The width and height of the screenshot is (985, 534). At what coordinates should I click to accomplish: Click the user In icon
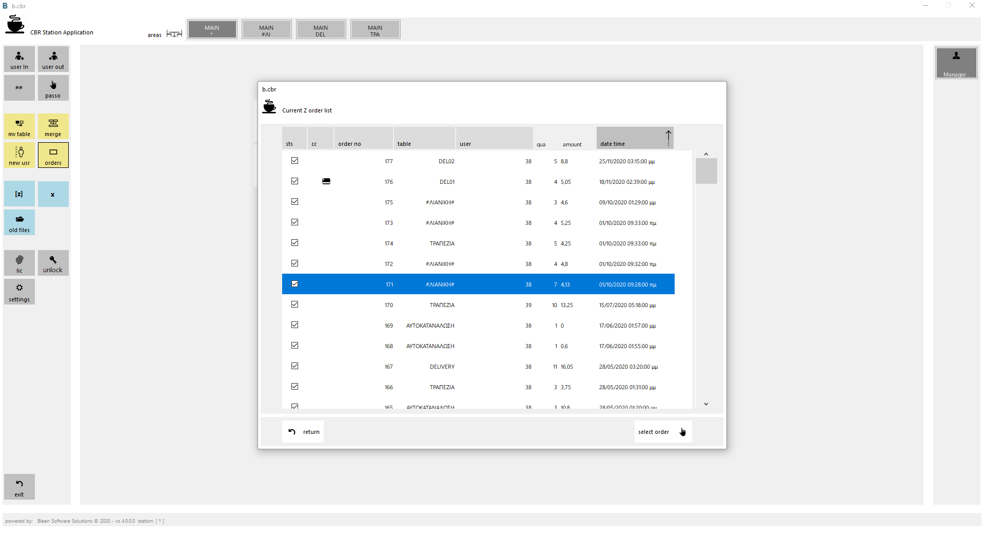point(19,56)
